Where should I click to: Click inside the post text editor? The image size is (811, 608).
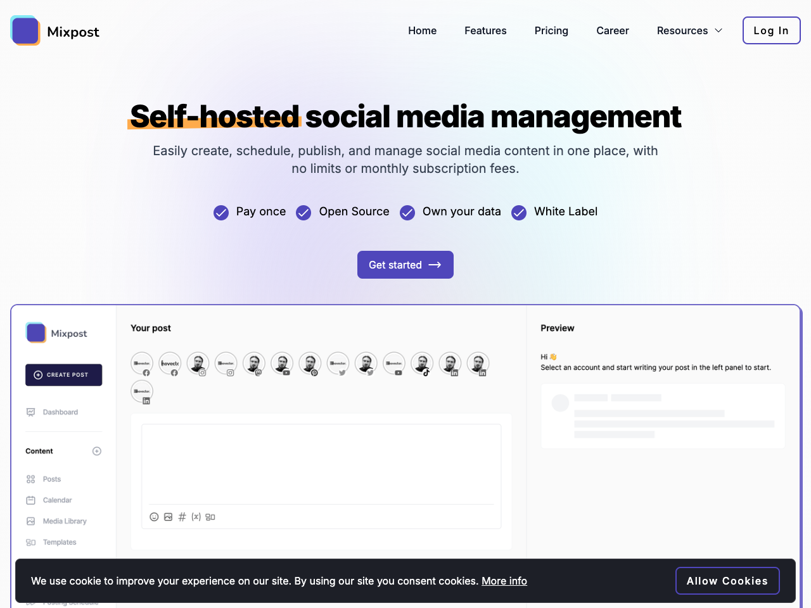tap(321, 464)
